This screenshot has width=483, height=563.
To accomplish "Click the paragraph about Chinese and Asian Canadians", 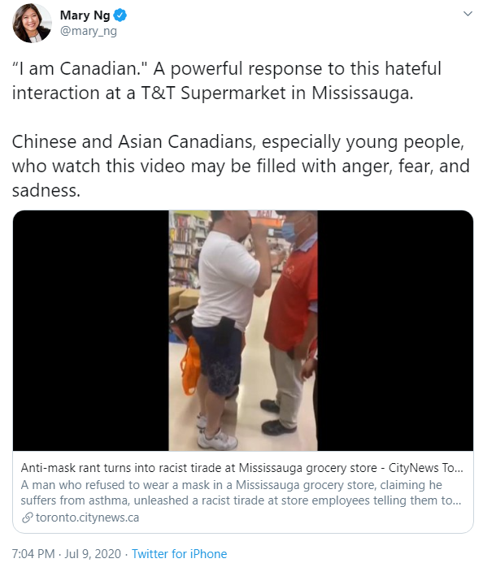I will coord(241,166).
